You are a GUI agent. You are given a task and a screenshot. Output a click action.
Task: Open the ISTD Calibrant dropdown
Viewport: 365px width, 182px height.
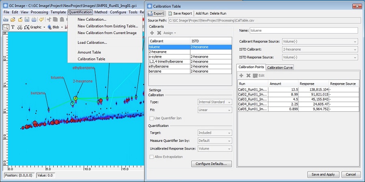pyautogui.click(x=320, y=49)
